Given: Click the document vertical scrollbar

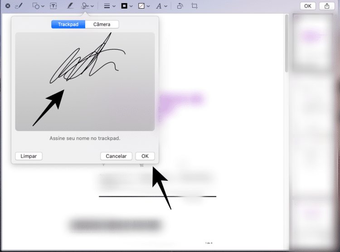Looking at the screenshot, I should [x=286, y=45].
